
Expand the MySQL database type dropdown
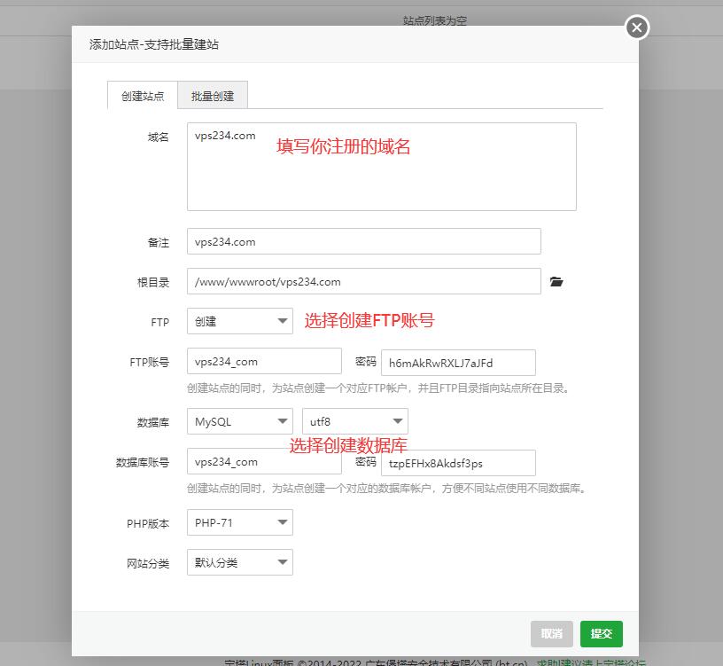(239, 421)
